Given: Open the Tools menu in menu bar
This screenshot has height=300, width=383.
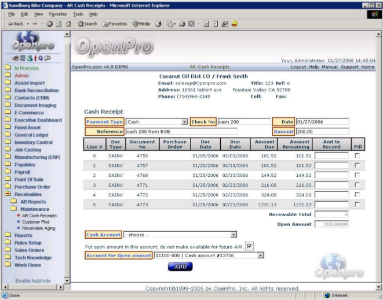Looking at the screenshot, I should click(78, 13).
